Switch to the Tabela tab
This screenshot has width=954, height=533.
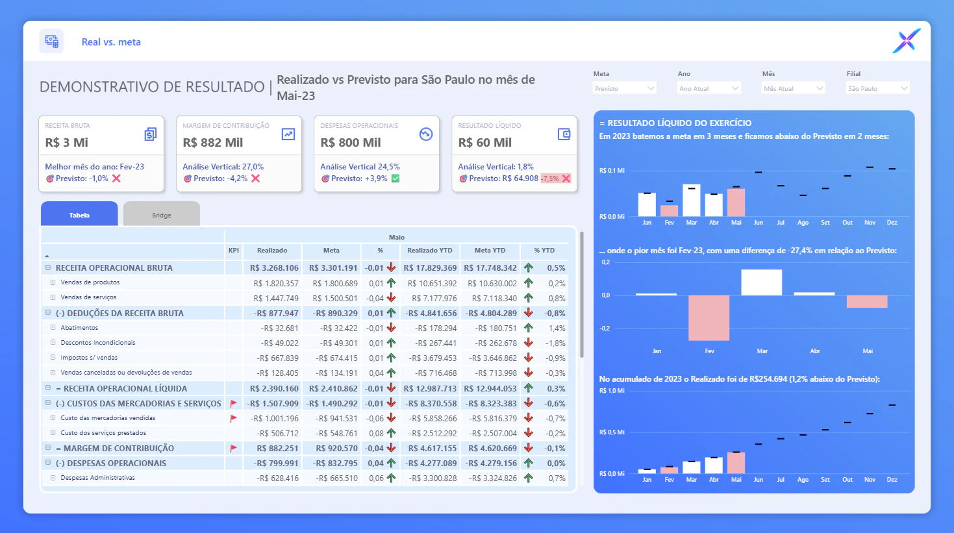click(79, 214)
